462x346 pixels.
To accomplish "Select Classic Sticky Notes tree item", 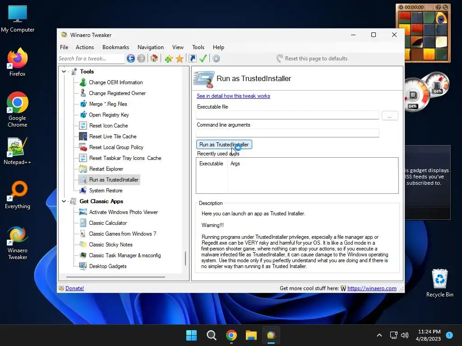I will point(111,245).
